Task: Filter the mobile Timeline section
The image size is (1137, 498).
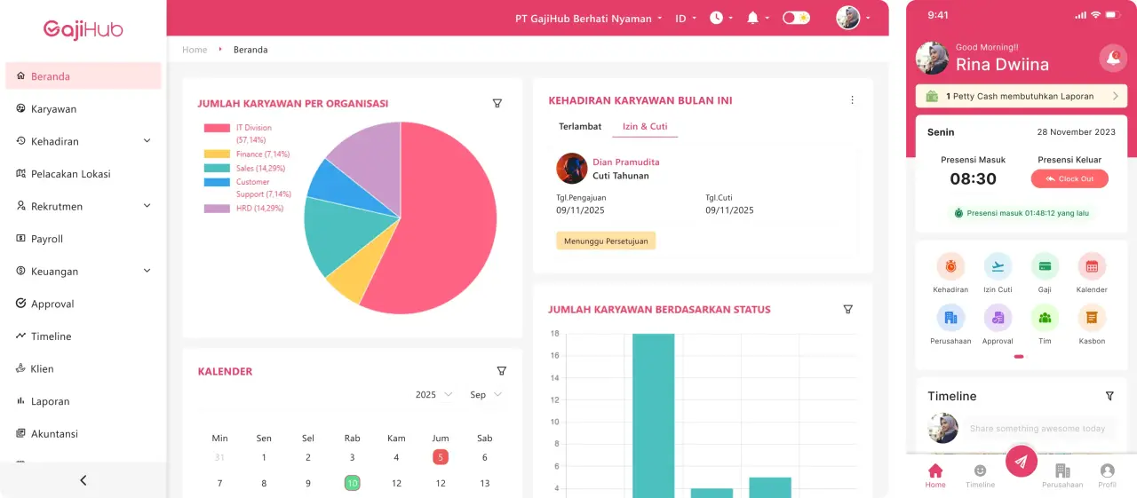Action: coord(1109,396)
